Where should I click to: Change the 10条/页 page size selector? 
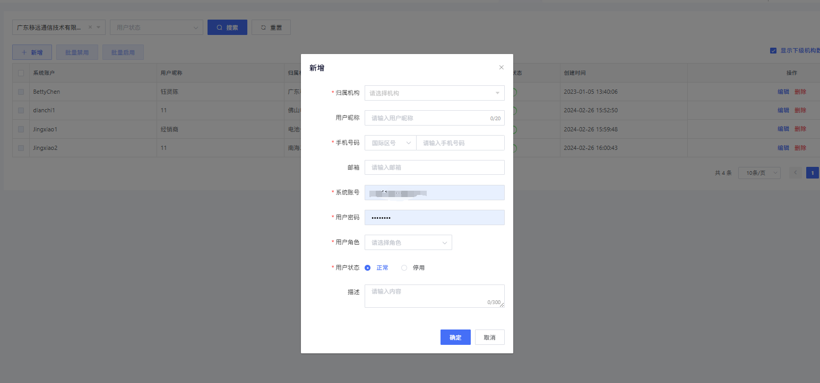759,173
